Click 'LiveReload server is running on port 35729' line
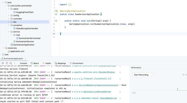Viewport: 187px width, 103px height. (24, 95)
